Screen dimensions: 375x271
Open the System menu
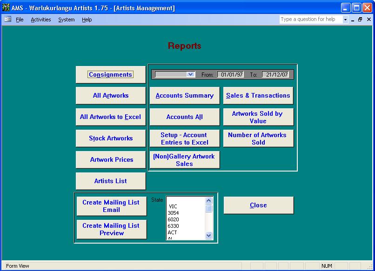coord(67,20)
